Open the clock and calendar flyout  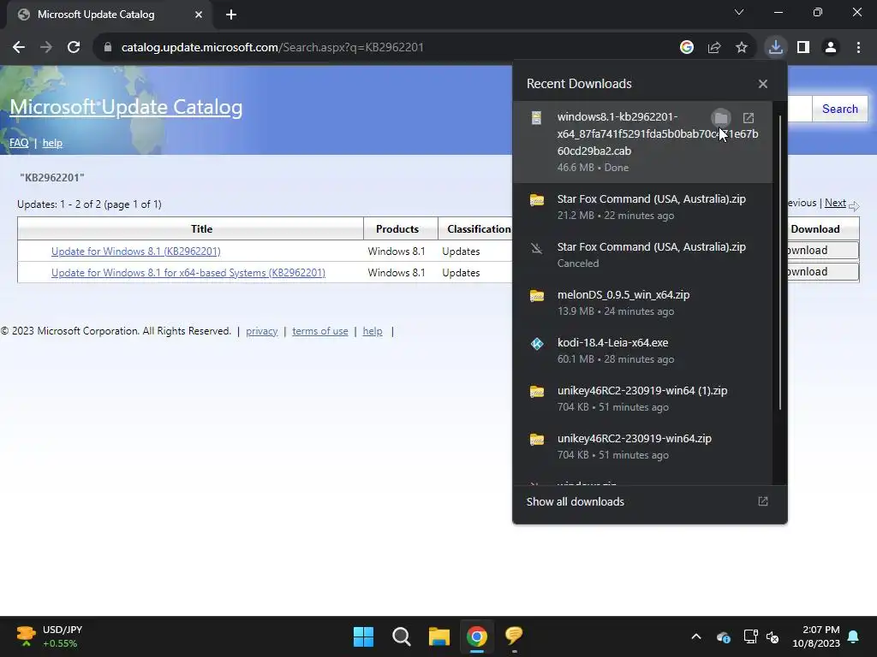coord(816,636)
